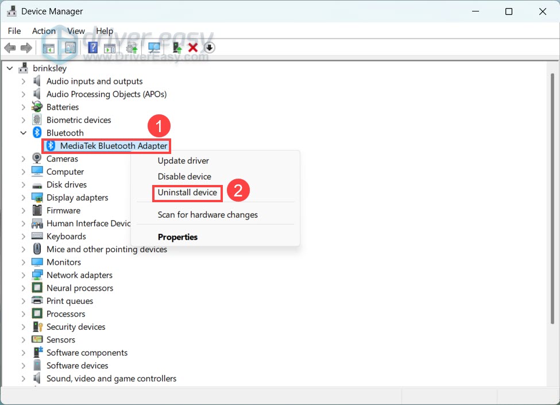This screenshot has width=560, height=405.
Task: Click the Forward arrow toolbar icon
Action: coord(26,48)
